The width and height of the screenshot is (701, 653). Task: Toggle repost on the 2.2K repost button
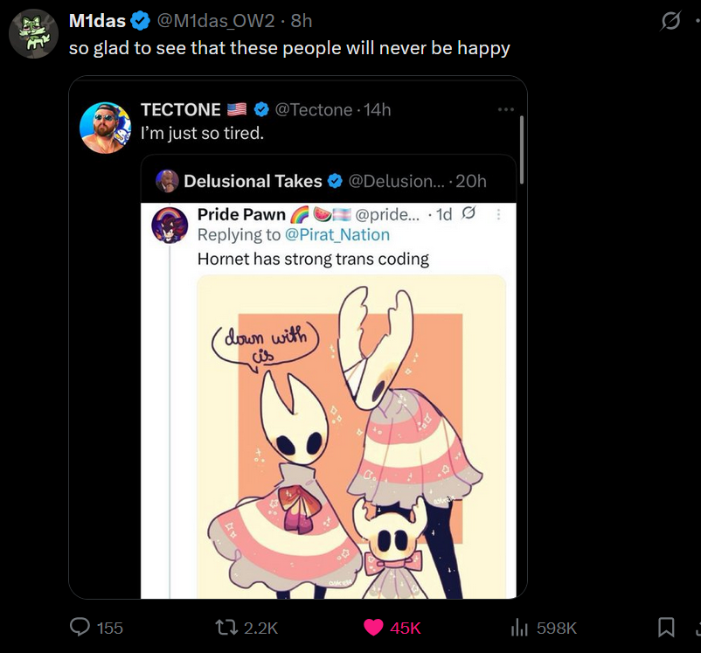222,627
